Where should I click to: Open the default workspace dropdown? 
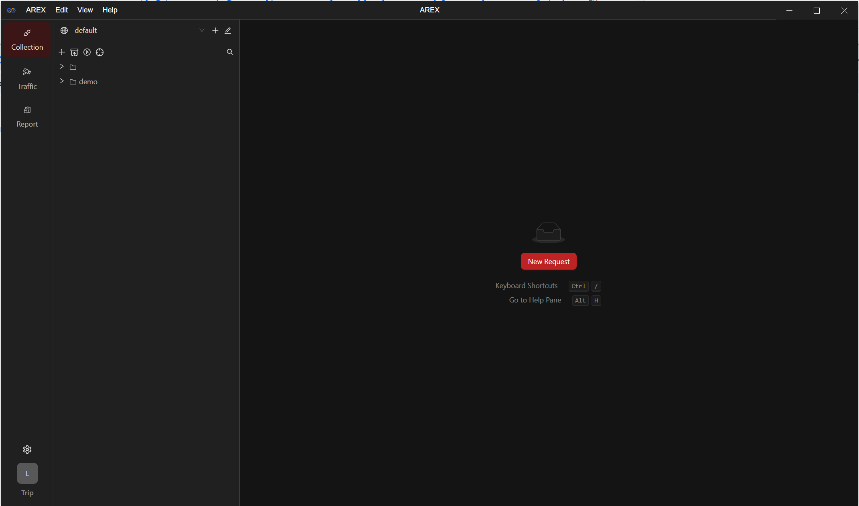pyautogui.click(x=203, y=30)
